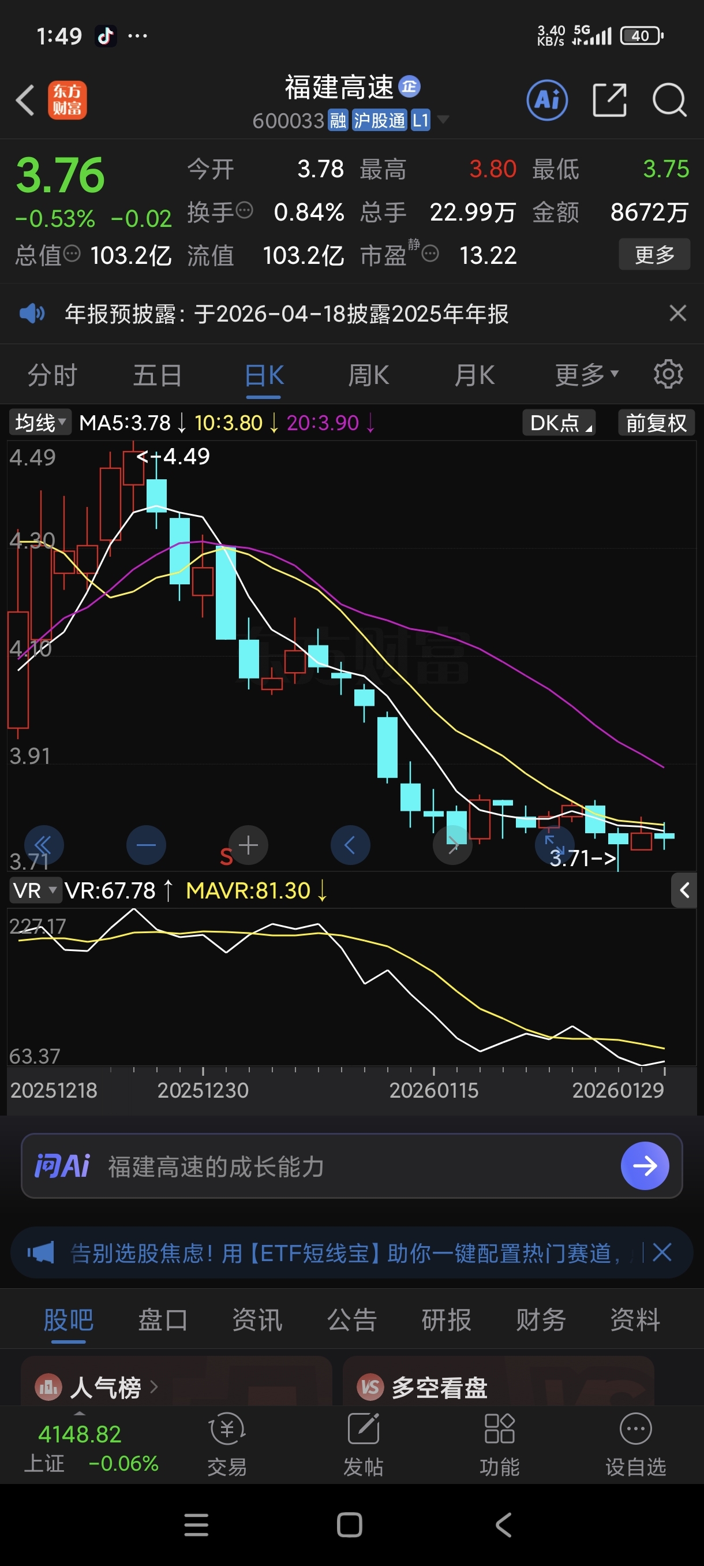The width and height of the screenshot is (704, 1566).
Task: Close the 年报预披露 notice
Action: point(678,313)
